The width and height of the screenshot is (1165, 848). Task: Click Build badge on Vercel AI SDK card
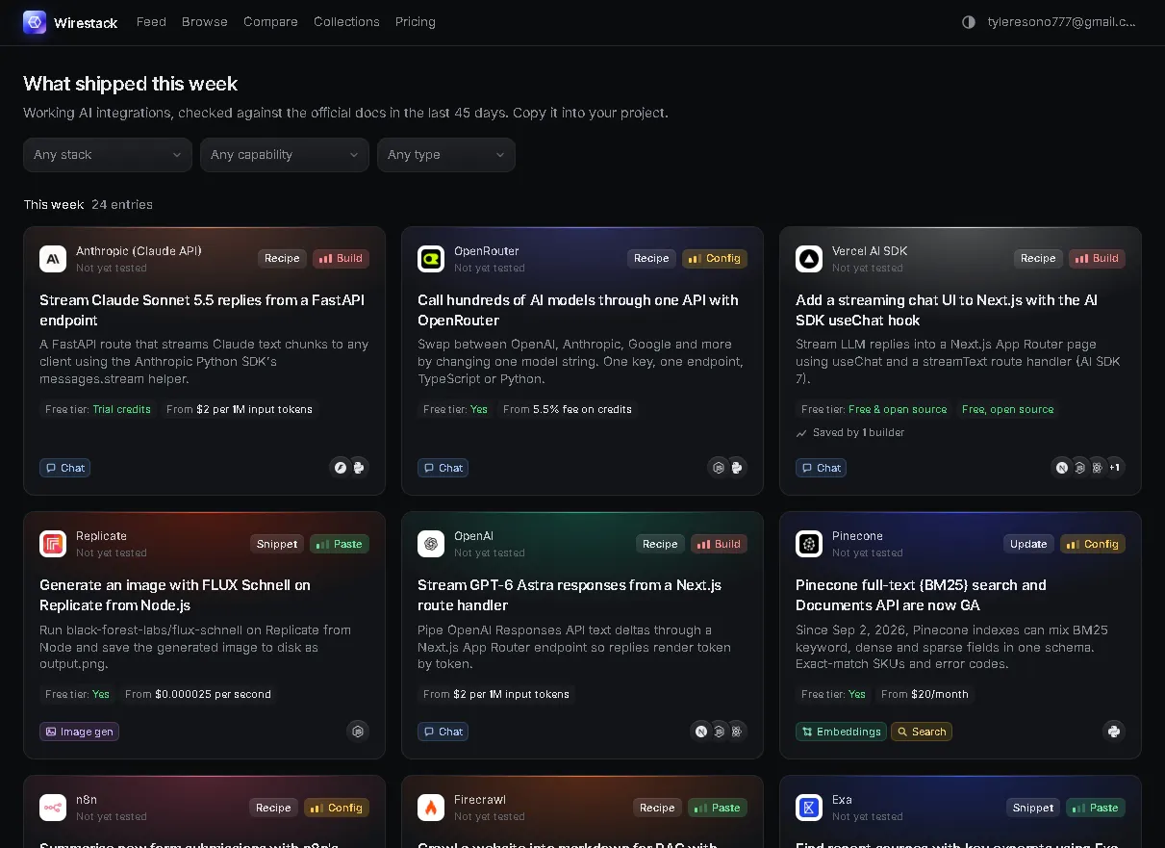[1097, 258]
